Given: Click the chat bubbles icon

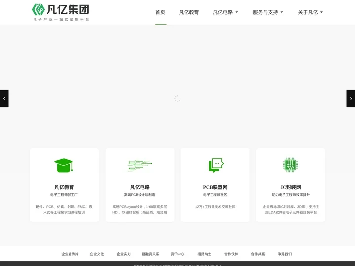Looking at the screenshot, I should coord(216,166).
